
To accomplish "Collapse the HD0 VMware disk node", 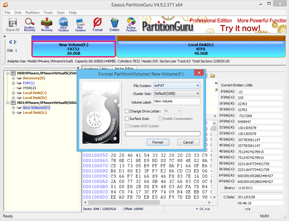I will tap(8, 73).
